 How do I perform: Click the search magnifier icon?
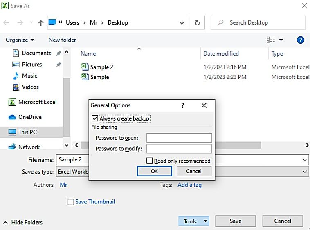(x=220, y=22)
